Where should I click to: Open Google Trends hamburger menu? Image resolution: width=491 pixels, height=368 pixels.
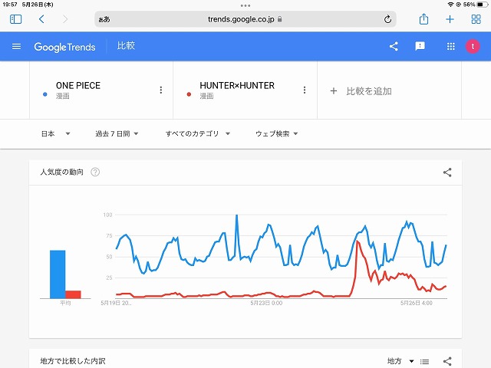pyautogui.click(x=16, y=47)
